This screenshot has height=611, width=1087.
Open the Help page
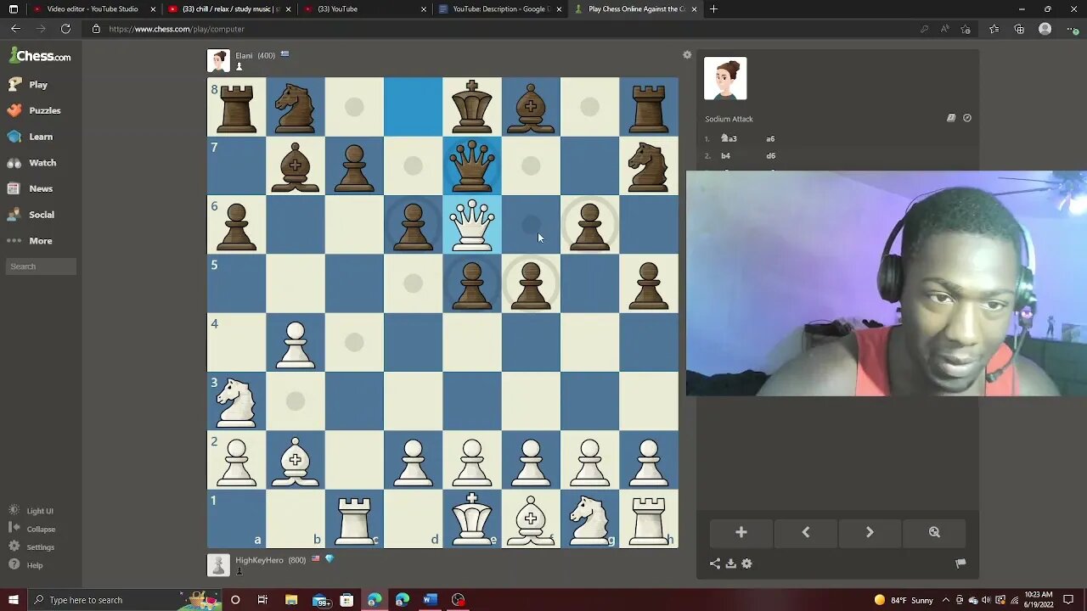tap(25, 565)
